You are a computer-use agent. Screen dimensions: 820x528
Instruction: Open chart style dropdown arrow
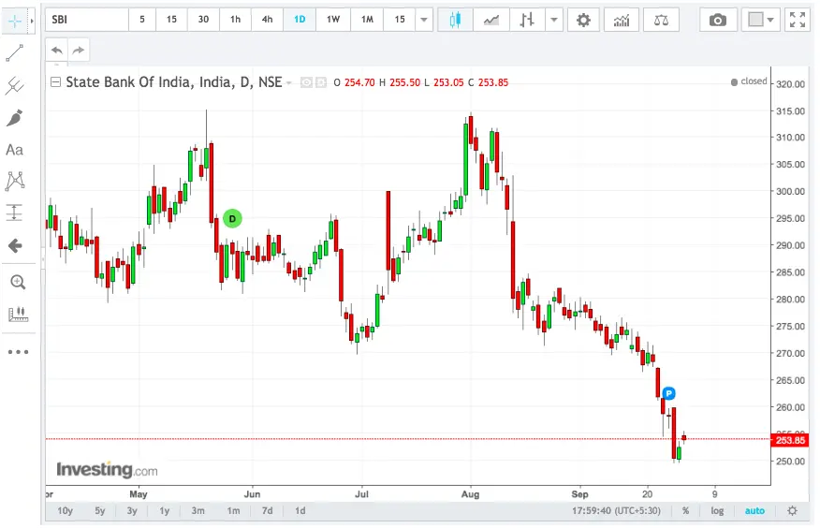[x=554, y=20]
